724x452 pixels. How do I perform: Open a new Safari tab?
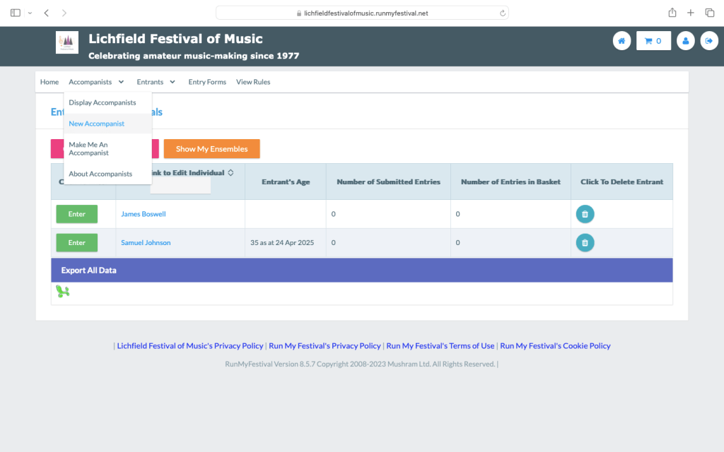pyautogui.click(x=691, y=13)
